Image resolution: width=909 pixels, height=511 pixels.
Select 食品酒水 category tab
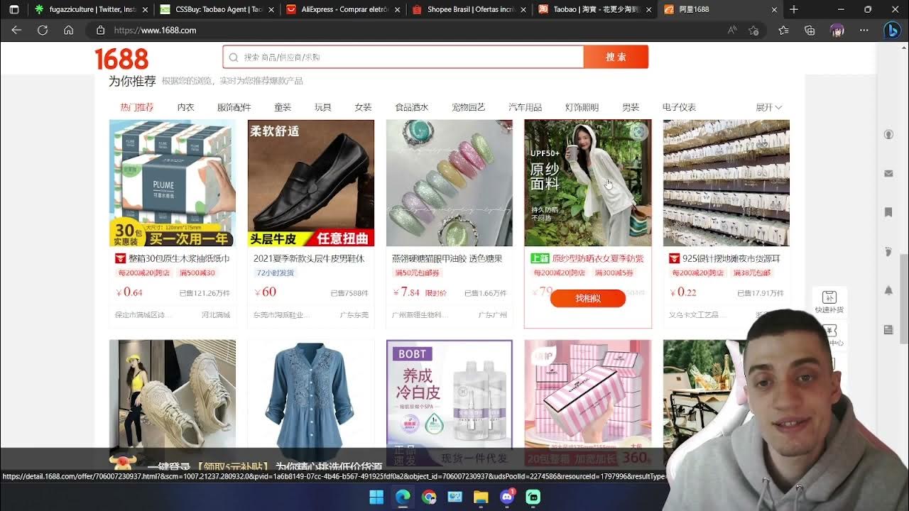pyautogui.click(x=411, y=107)
